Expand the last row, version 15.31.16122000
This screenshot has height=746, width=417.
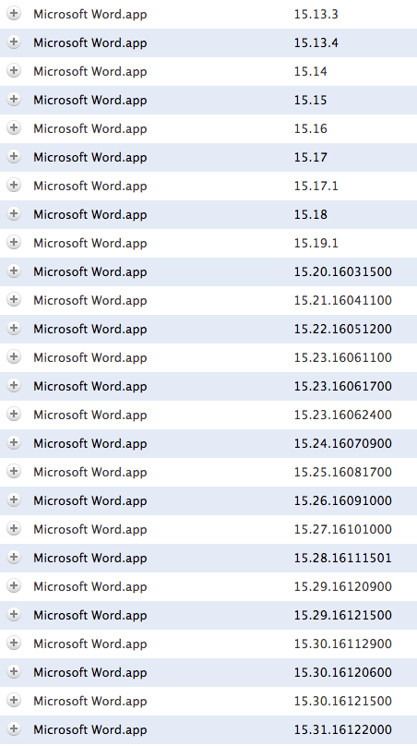(x=14, y=728)
